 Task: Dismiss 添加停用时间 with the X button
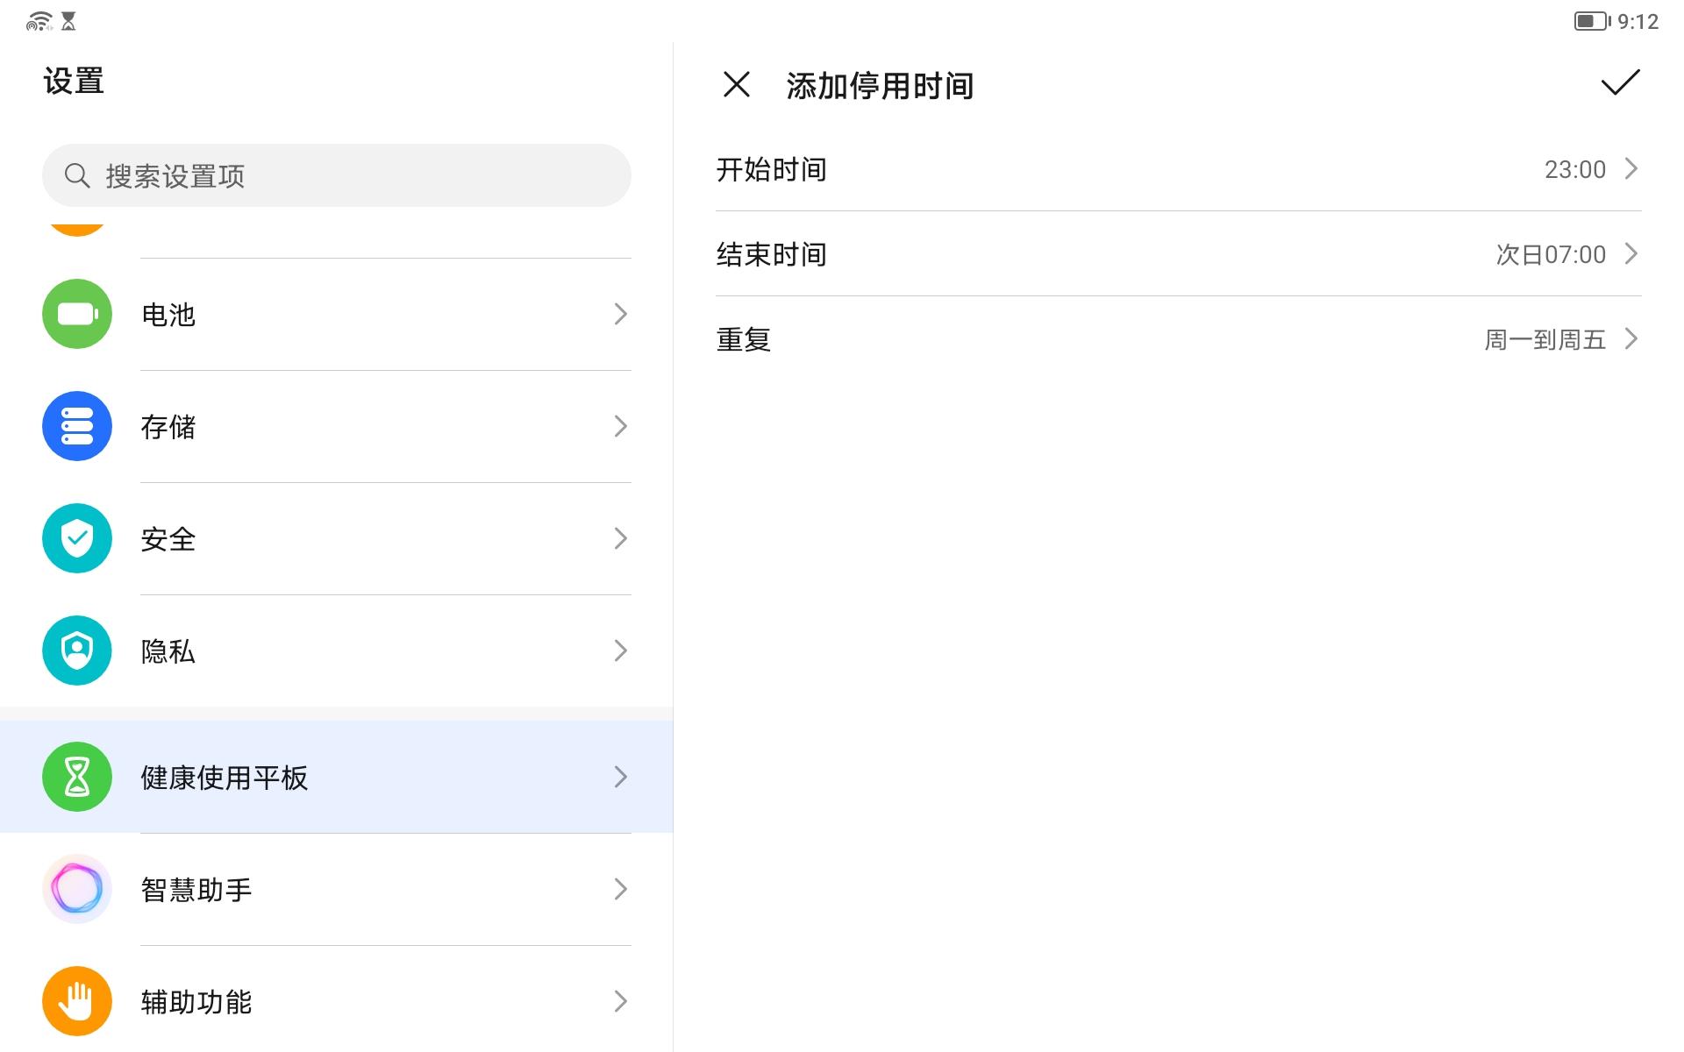pos(736,84)
